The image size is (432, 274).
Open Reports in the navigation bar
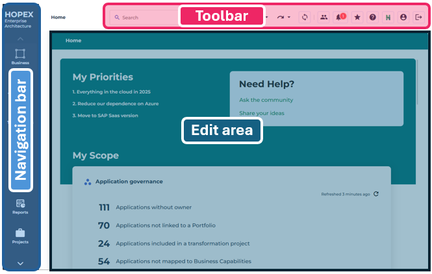(x=20, y=207)
